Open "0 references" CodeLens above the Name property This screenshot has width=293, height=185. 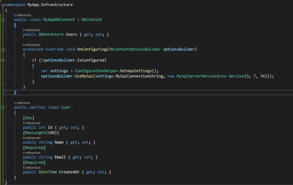(32, 138)
